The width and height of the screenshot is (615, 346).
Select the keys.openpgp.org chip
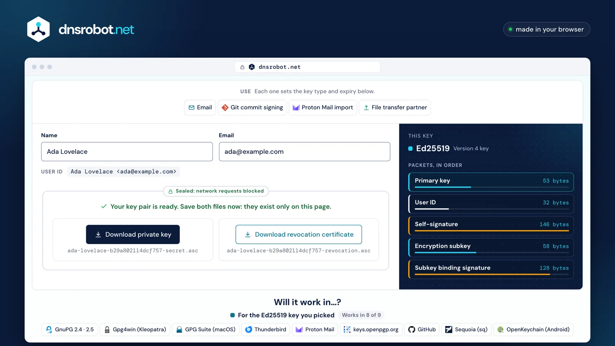(x=371, y=329)
